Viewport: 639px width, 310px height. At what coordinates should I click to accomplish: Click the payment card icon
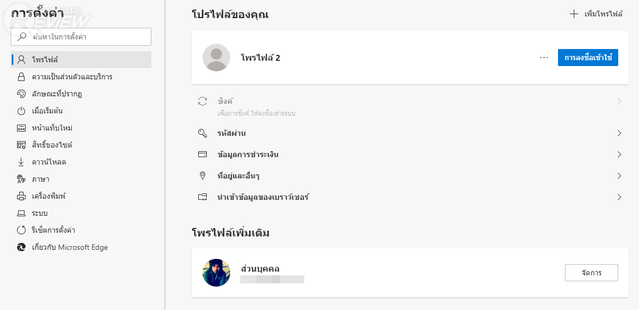[203, 154]
